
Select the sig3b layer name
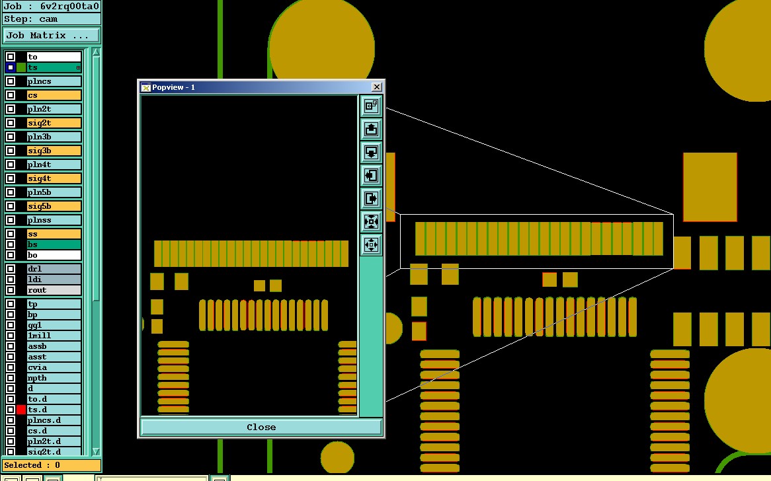point(54,151)
